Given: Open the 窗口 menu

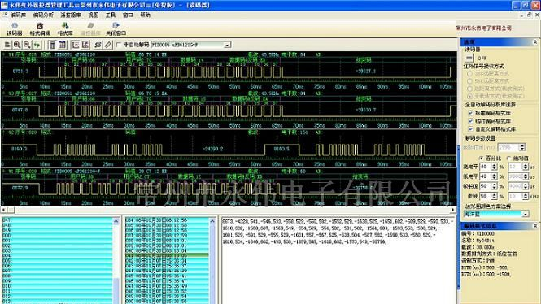Looking at the screenshot, I should click(x=128, y=15).
